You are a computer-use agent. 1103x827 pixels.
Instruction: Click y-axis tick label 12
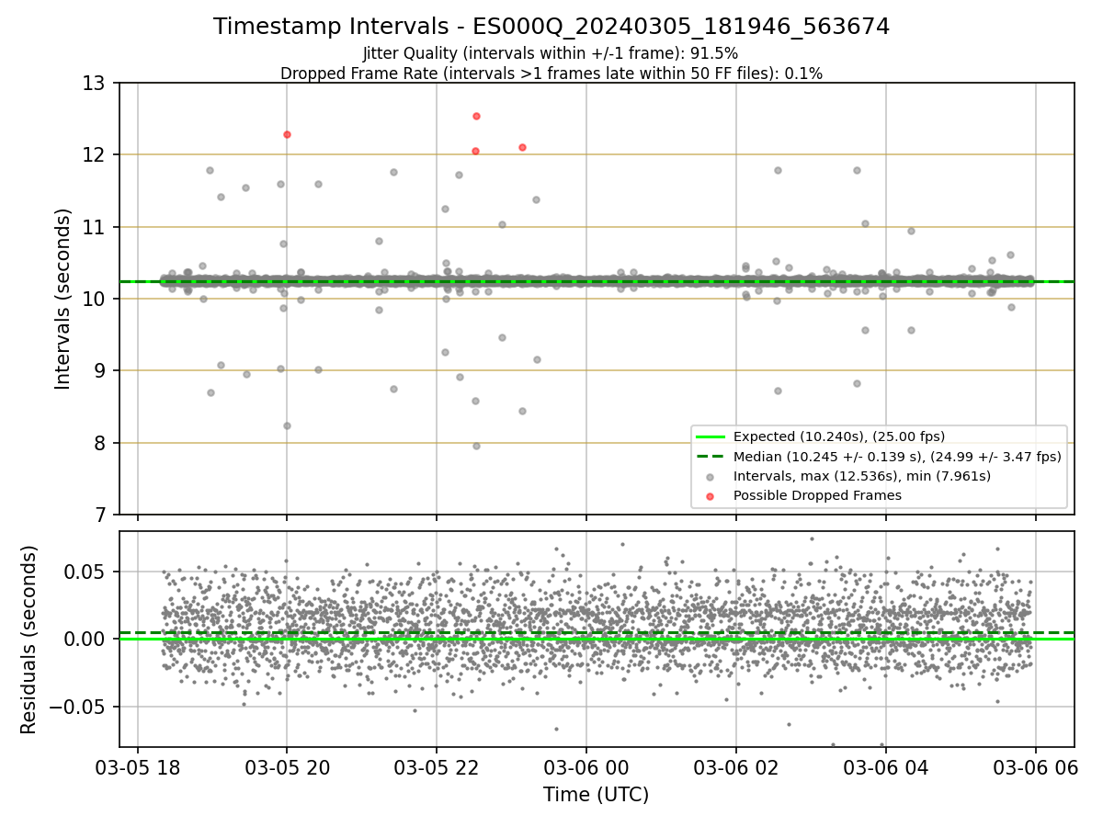(97, 154)
